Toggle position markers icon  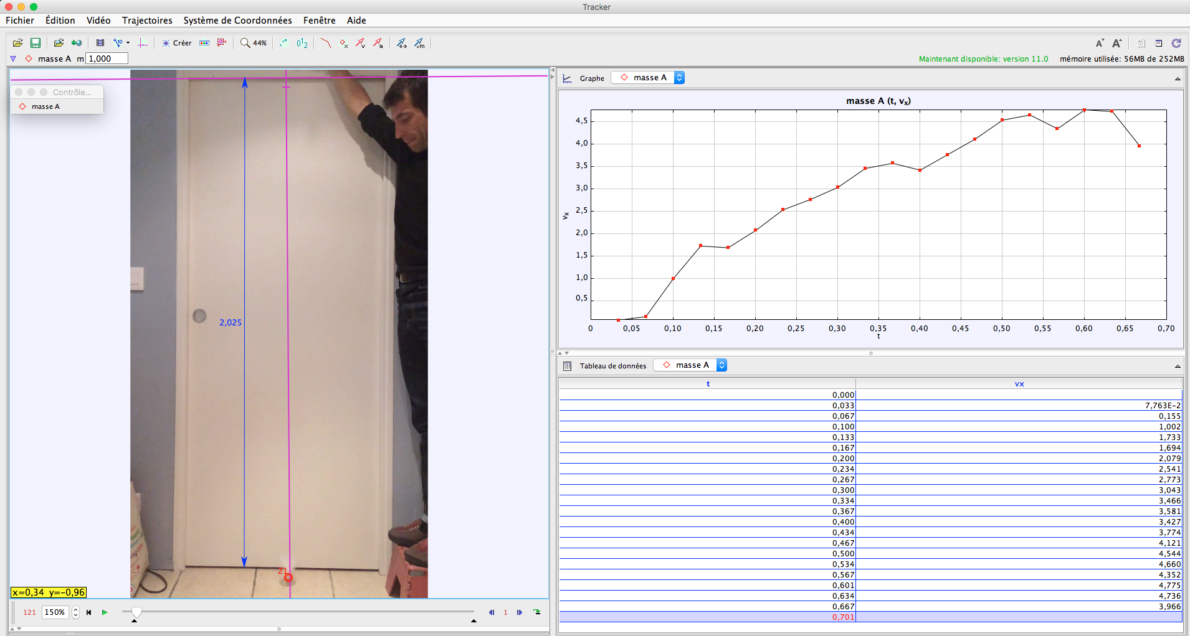(x=343, y=43)
